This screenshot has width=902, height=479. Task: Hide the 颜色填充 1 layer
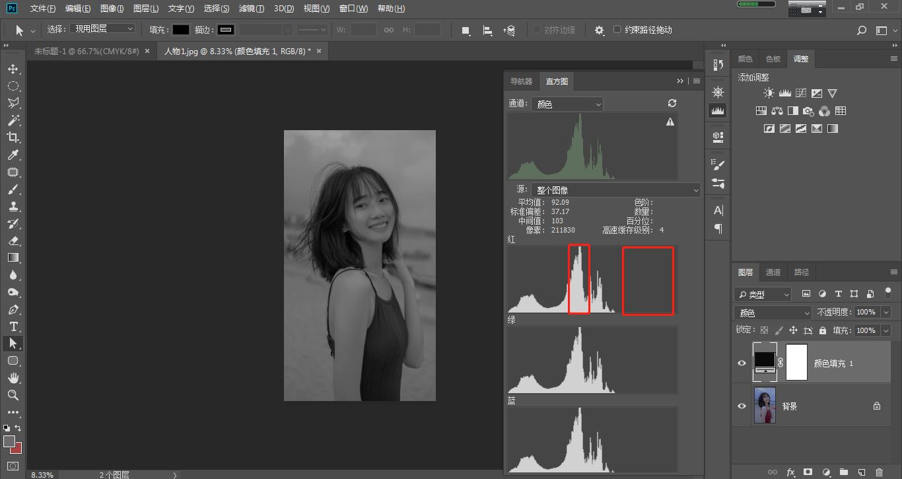coord(742,363)
